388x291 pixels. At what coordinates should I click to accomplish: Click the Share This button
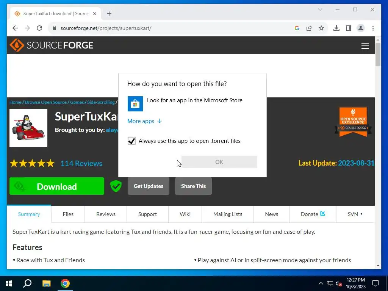[193, 186]
